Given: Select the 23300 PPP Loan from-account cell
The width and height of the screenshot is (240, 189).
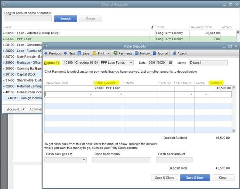Looking at the screenshot, I should 109,88.
